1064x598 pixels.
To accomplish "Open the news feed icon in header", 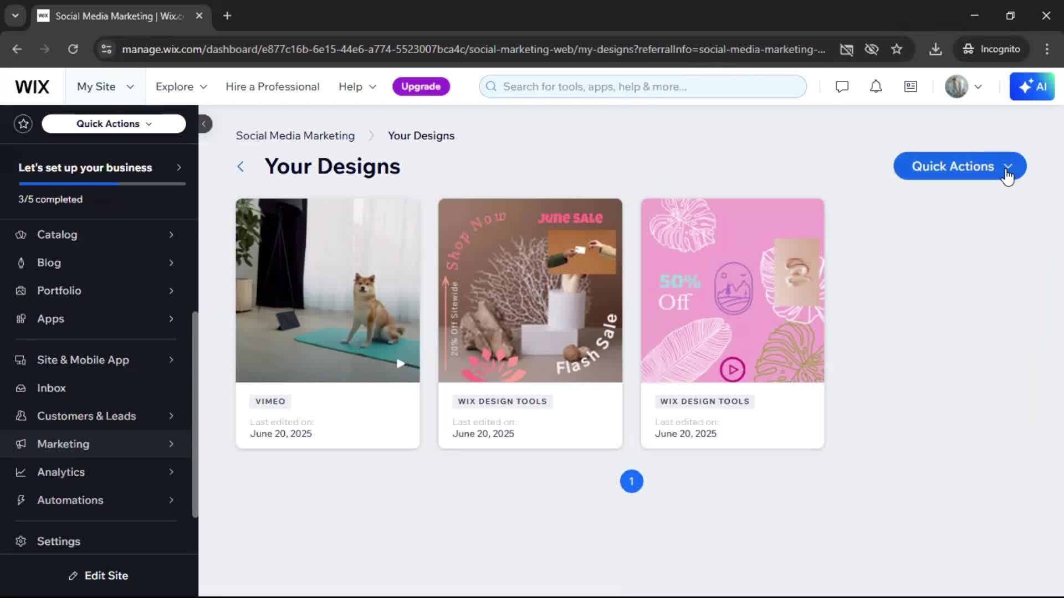I will (x=910, y=86).
